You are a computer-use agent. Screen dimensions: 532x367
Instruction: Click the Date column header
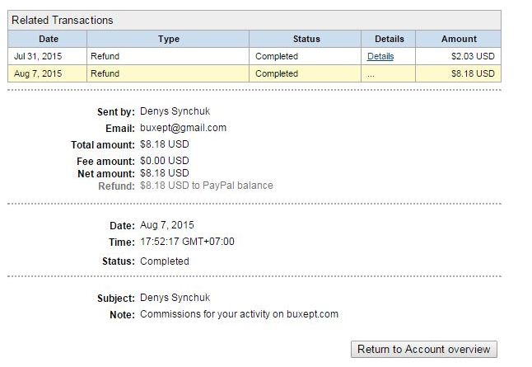click(48, 39)
